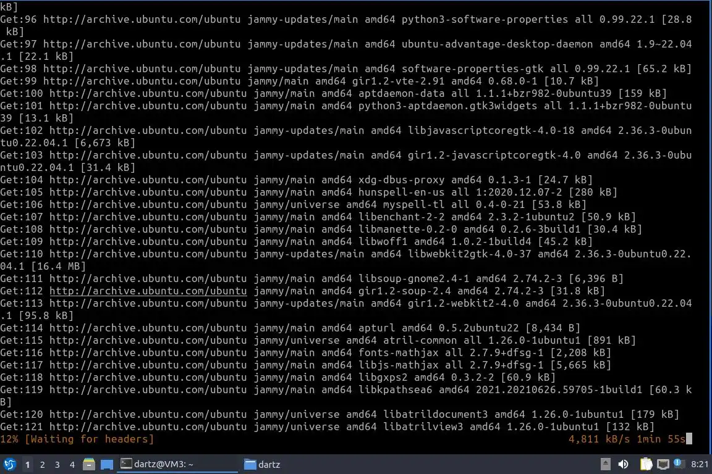Click 'atril-common' package name
The height and width of the screenshot is (474, 712).
[420, 340]
